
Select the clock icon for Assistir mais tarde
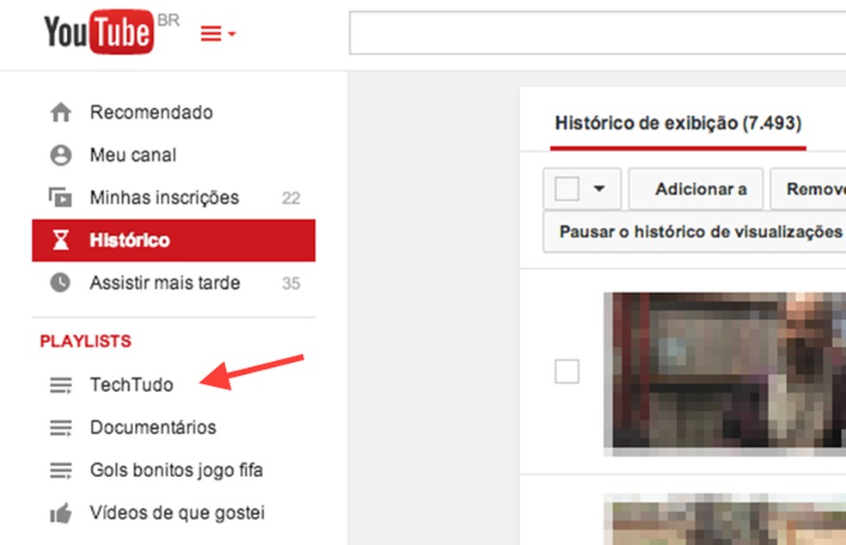pyautogui.click(x=60, y=282)
